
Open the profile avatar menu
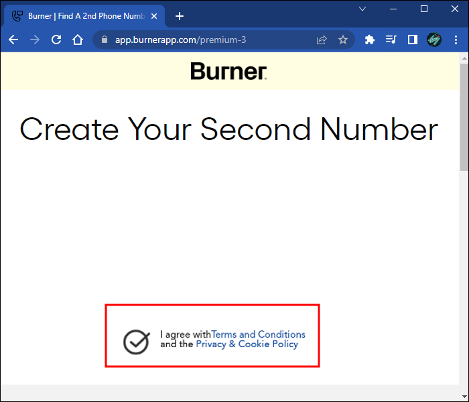[x=434, y=40]
